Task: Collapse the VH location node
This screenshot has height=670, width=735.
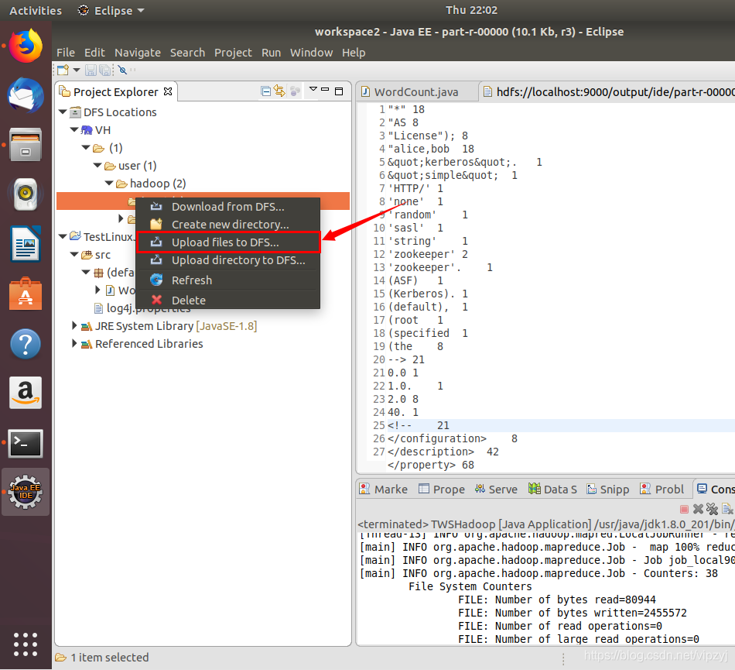Action: [x=74, y=129]
